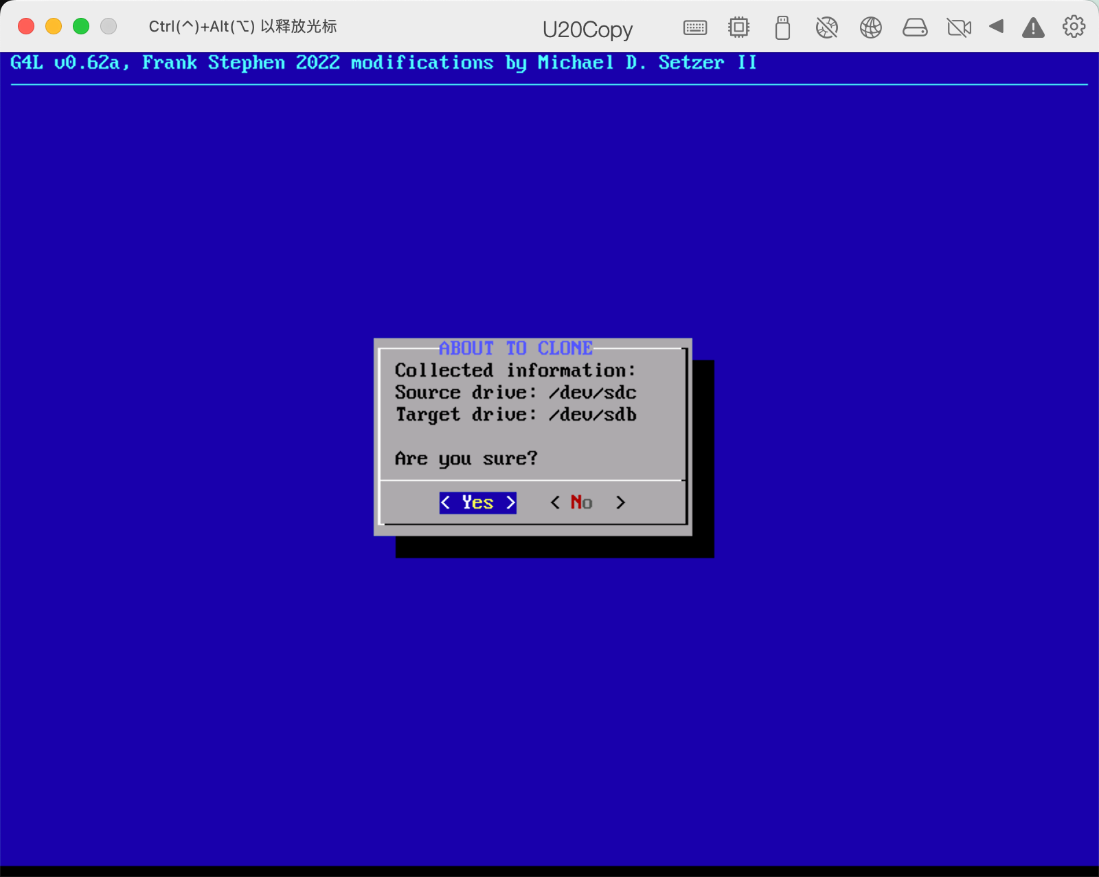This screenshot has width=1099, height=877.
Task: Select Yes to confirm the clone
Action: 477,502
